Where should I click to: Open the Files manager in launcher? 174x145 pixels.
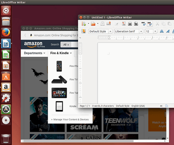click(6, 22)
